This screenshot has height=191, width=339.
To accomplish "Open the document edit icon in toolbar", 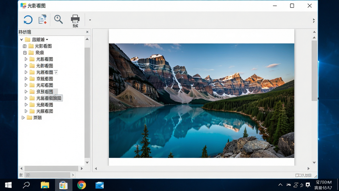I will coord(43,20).
